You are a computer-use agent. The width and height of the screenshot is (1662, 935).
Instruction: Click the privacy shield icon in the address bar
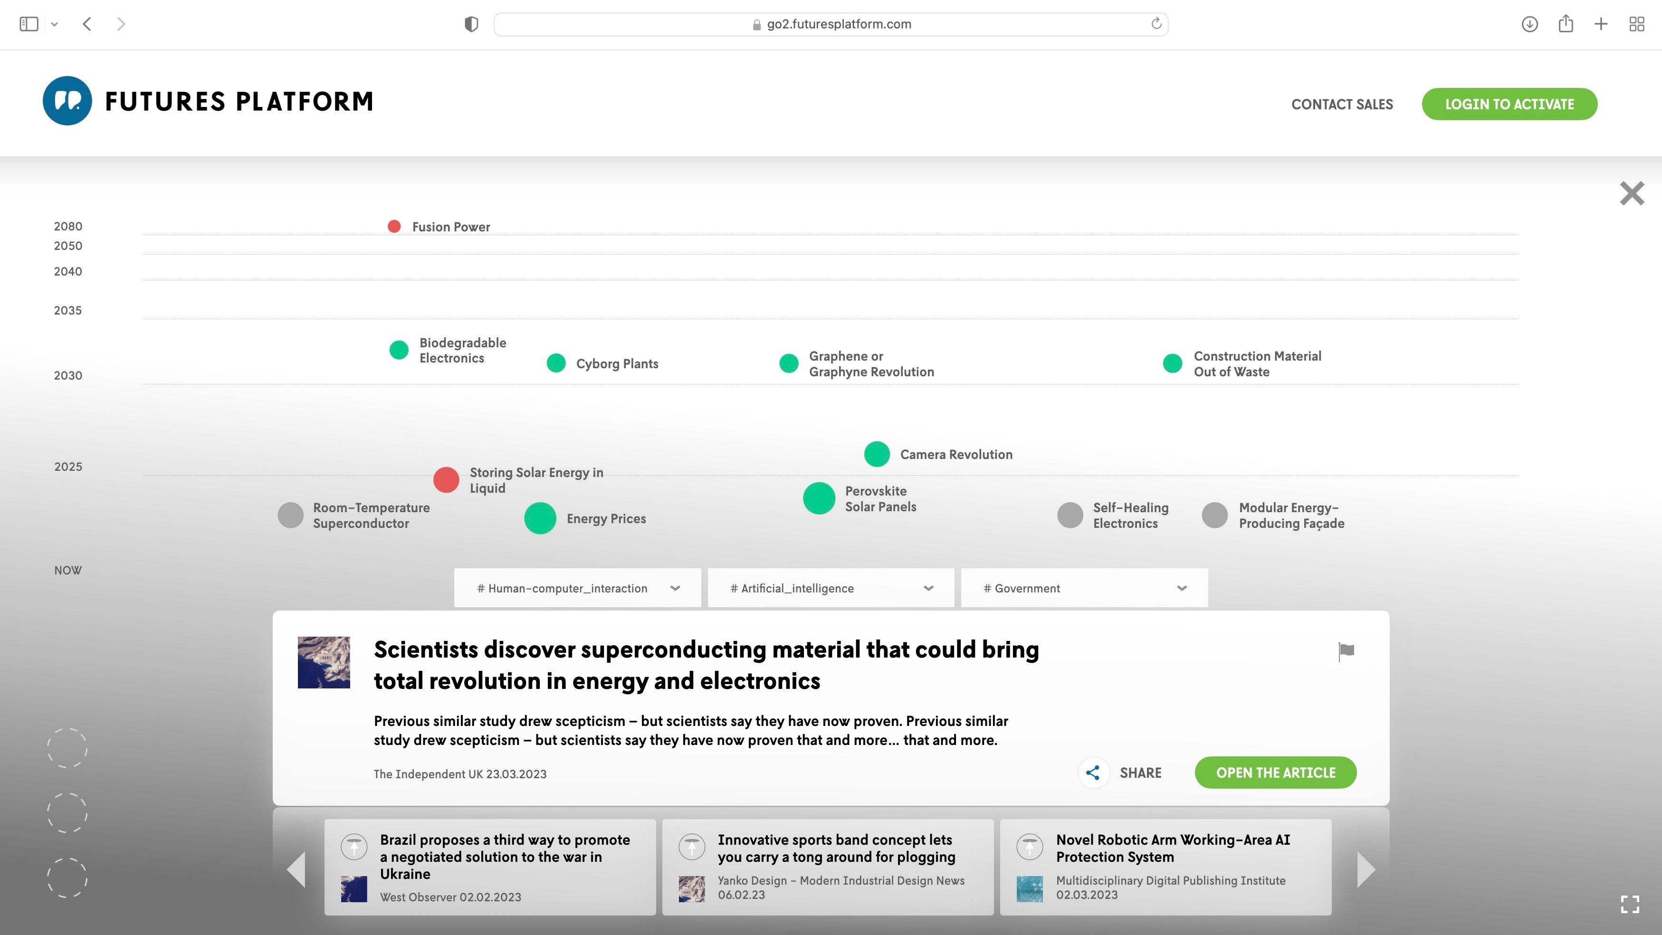[x=472, y=24]
